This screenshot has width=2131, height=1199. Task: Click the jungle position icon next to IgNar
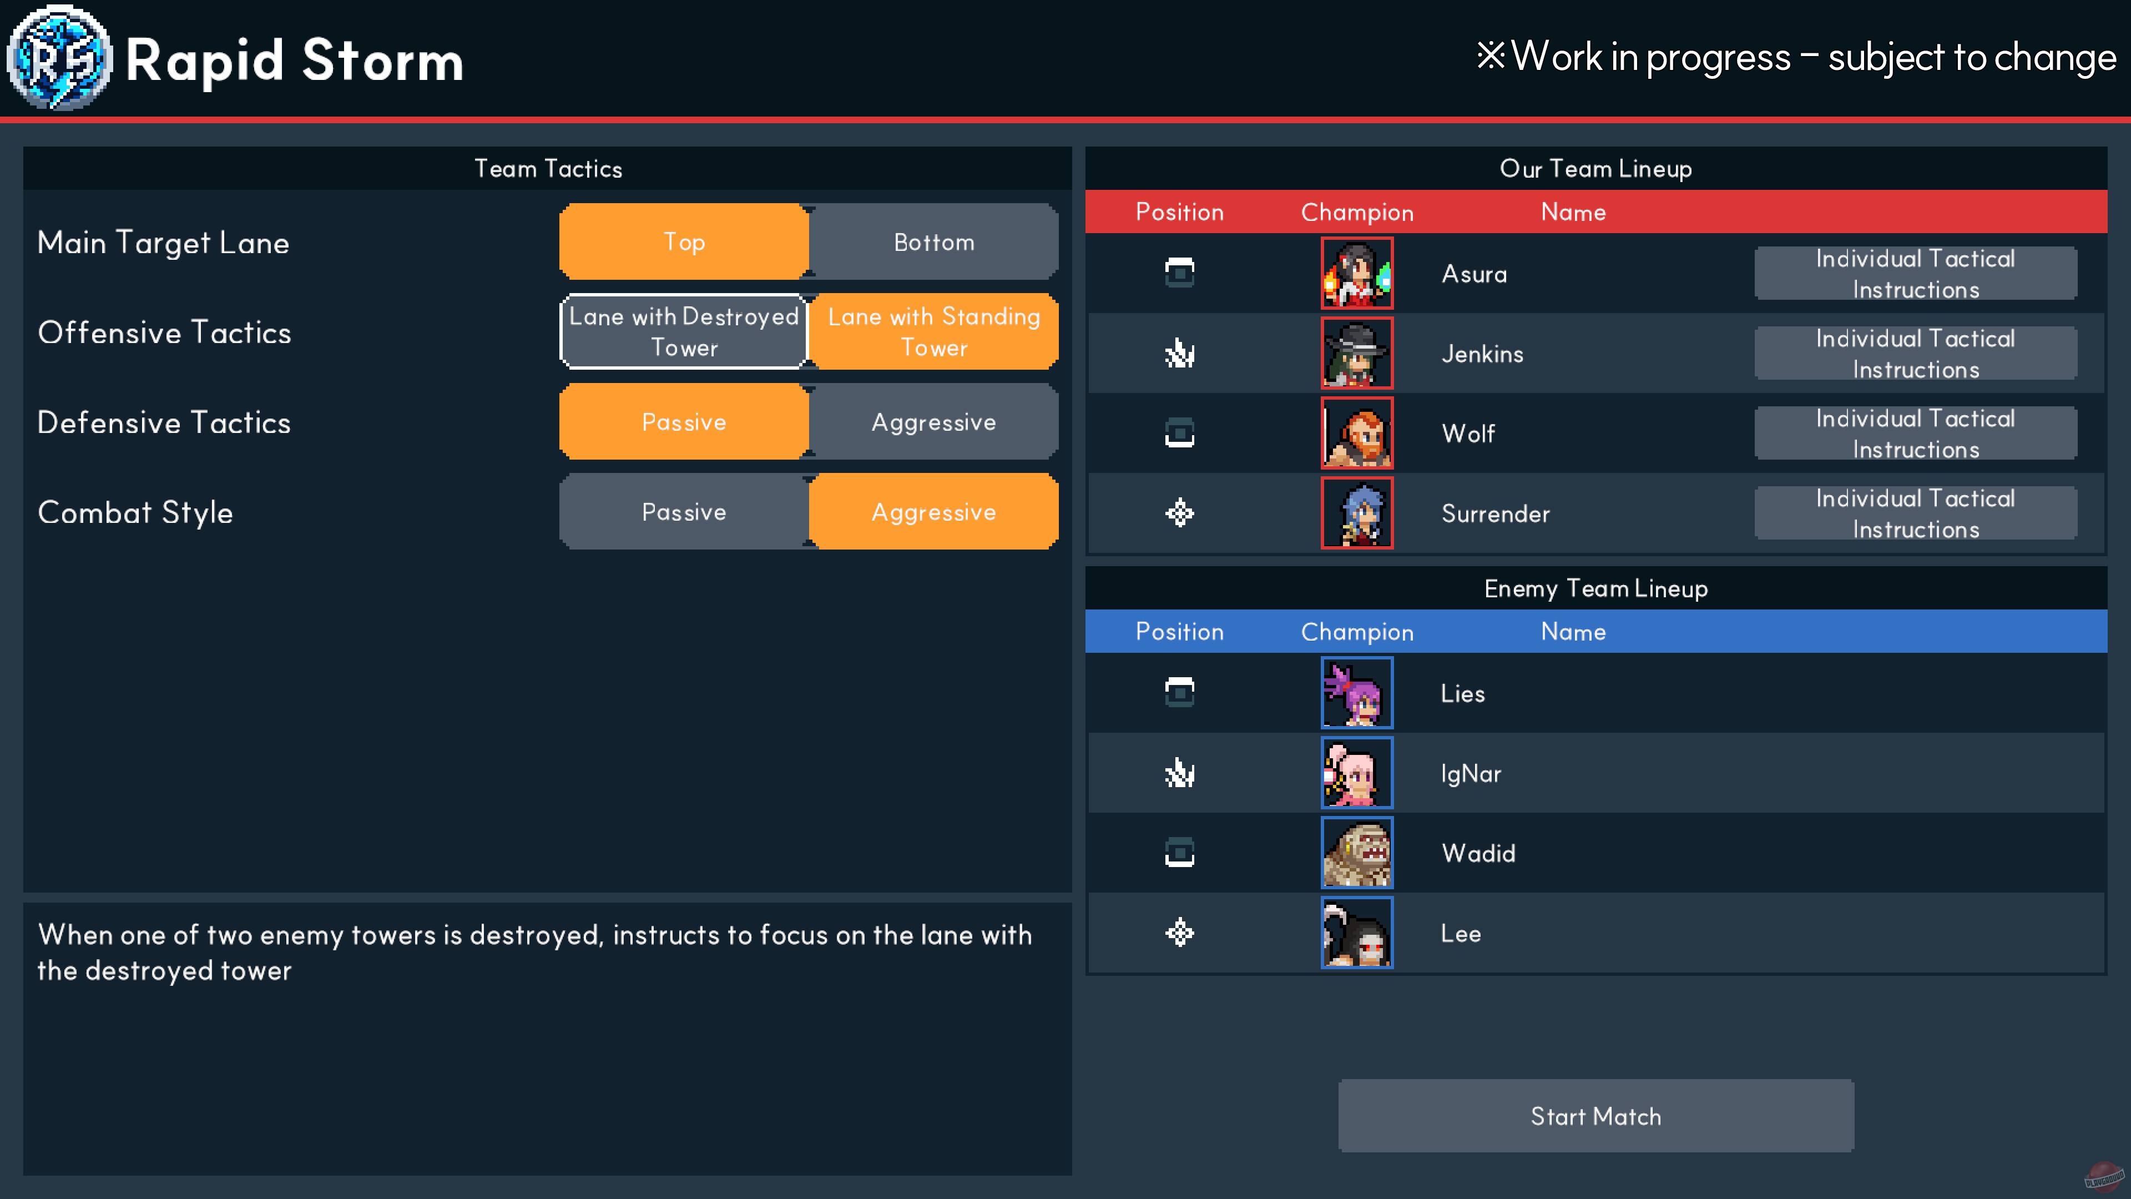coord(1180,773)
